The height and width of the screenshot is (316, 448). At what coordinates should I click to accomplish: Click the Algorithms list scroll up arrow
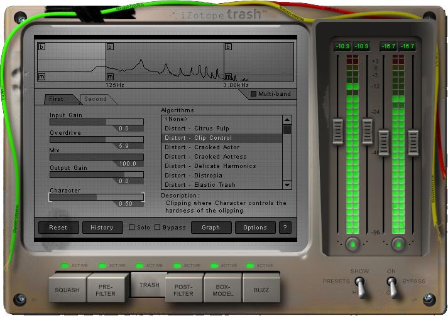click(x=287, y=120)
